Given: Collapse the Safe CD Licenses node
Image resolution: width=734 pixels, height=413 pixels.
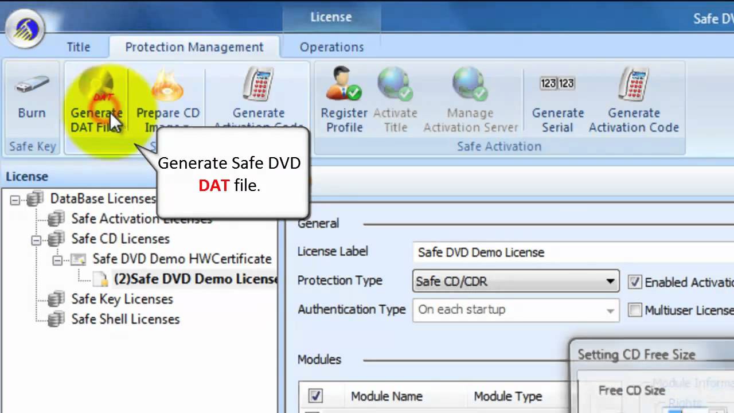Looking at the screenshot, I should (x=36, y=240).
